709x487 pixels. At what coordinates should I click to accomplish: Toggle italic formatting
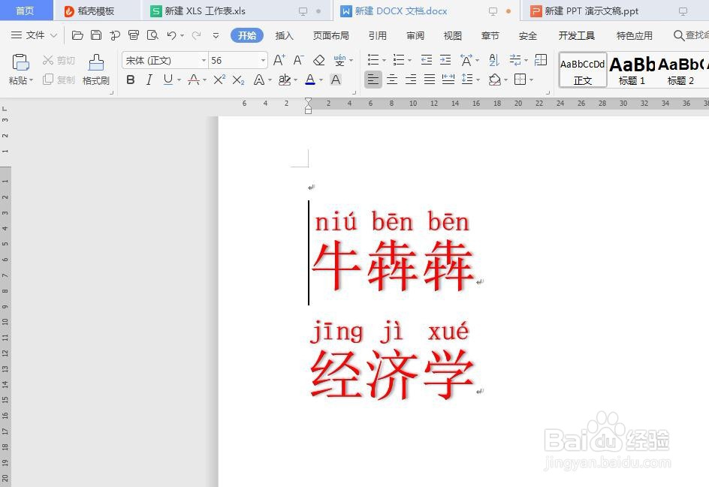(150, 80)
